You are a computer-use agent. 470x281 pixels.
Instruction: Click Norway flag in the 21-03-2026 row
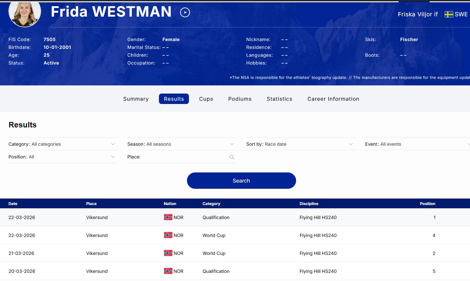pyautogui.click(x=168, y=253)
